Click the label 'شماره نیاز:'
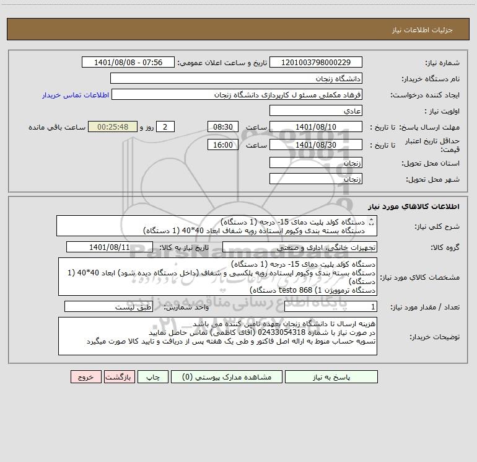Screen dimensions: 477x462 tap(442, 63)
